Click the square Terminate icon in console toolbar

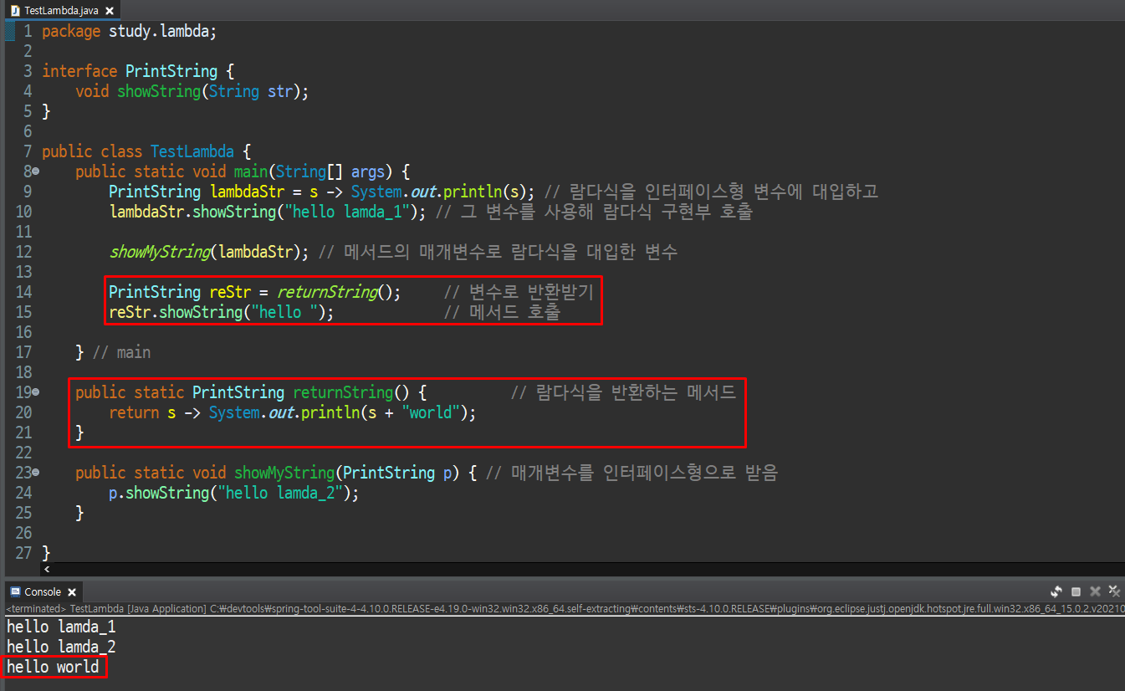[x=1076, y=591]
